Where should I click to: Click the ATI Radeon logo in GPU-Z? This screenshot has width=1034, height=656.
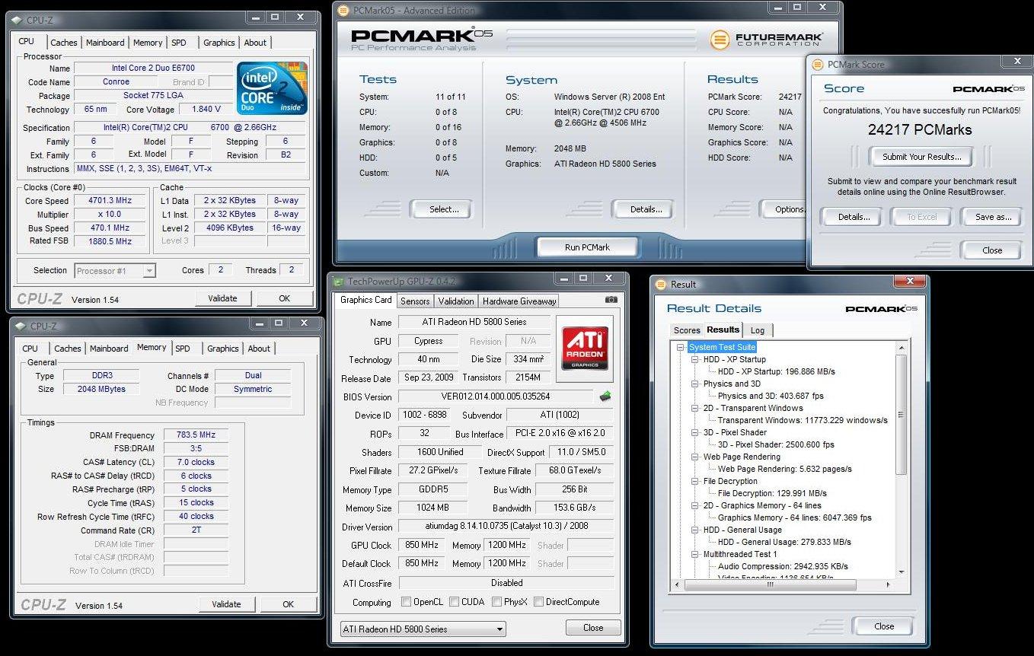coord(585,348)
